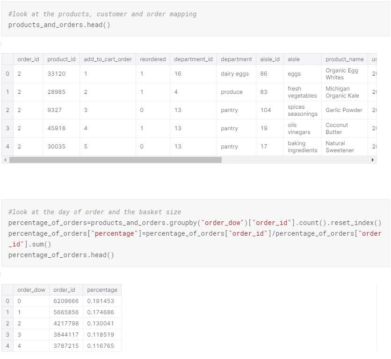Select the Michigan Organic Kale cell

(344, 92)
